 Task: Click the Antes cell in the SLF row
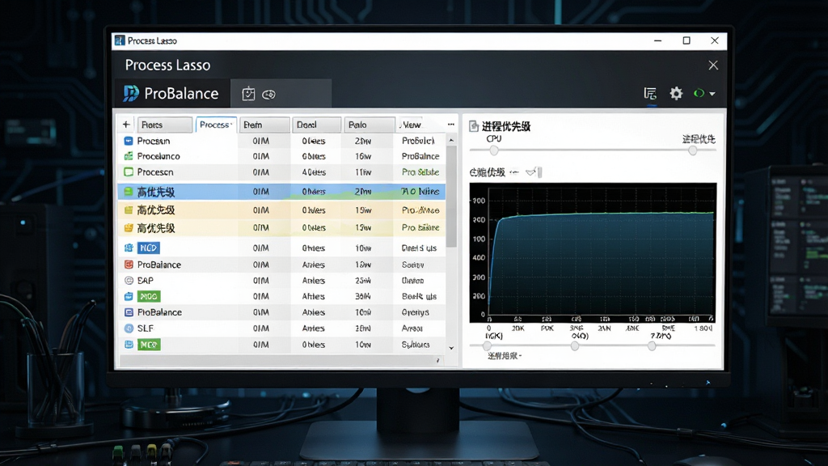pyautogui.click(x=313, y=328)
